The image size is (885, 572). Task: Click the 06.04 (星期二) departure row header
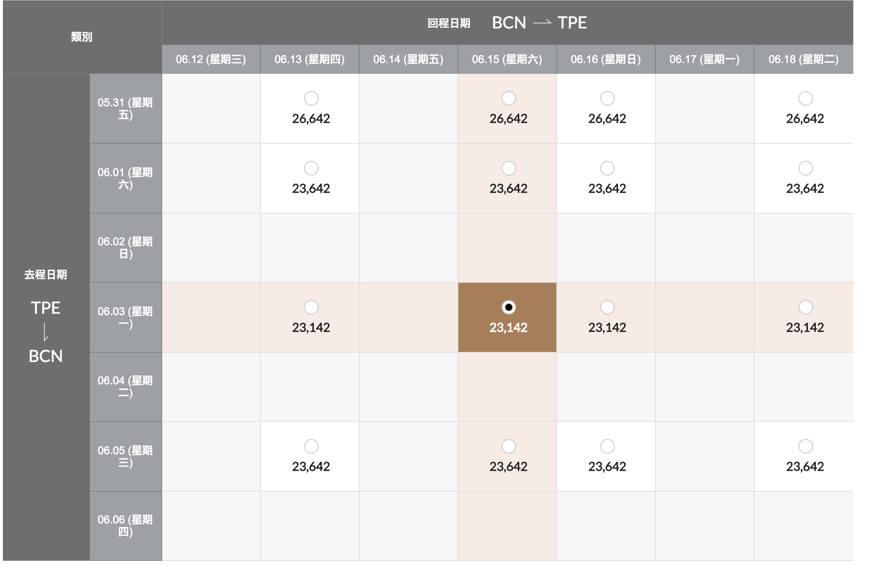tap(126, 386)
